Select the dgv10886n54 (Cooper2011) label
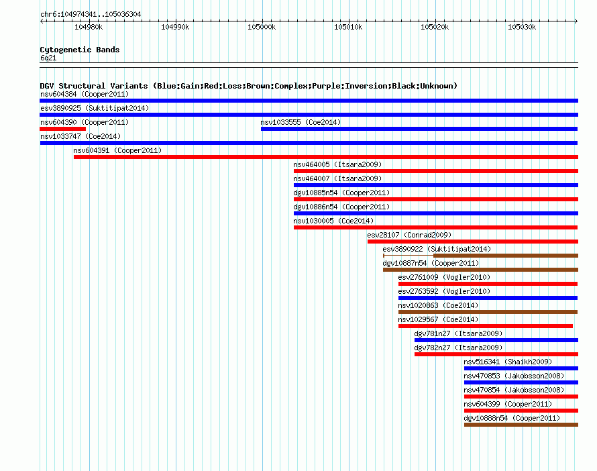This screenshot has height=471, width=597. pos(341,207)
